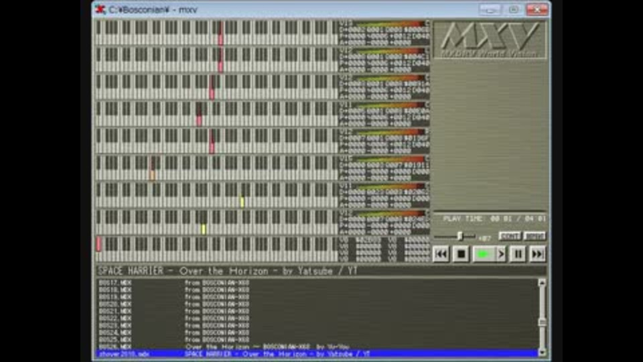Click the SPACE HARRIER song title bar
The height and width of the screenshot is (362, 643).
point(321,271)
